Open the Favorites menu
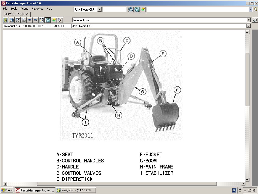The image size is (258, 194). (x=37, y=9)
